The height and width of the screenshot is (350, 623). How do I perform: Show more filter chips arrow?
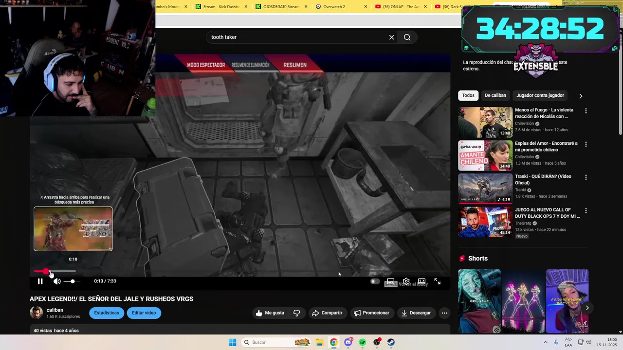581,96
